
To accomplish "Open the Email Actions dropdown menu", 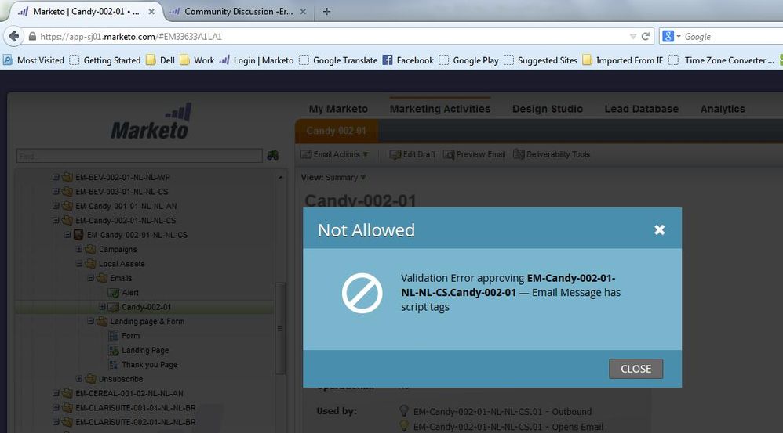I will pos(334,154).
